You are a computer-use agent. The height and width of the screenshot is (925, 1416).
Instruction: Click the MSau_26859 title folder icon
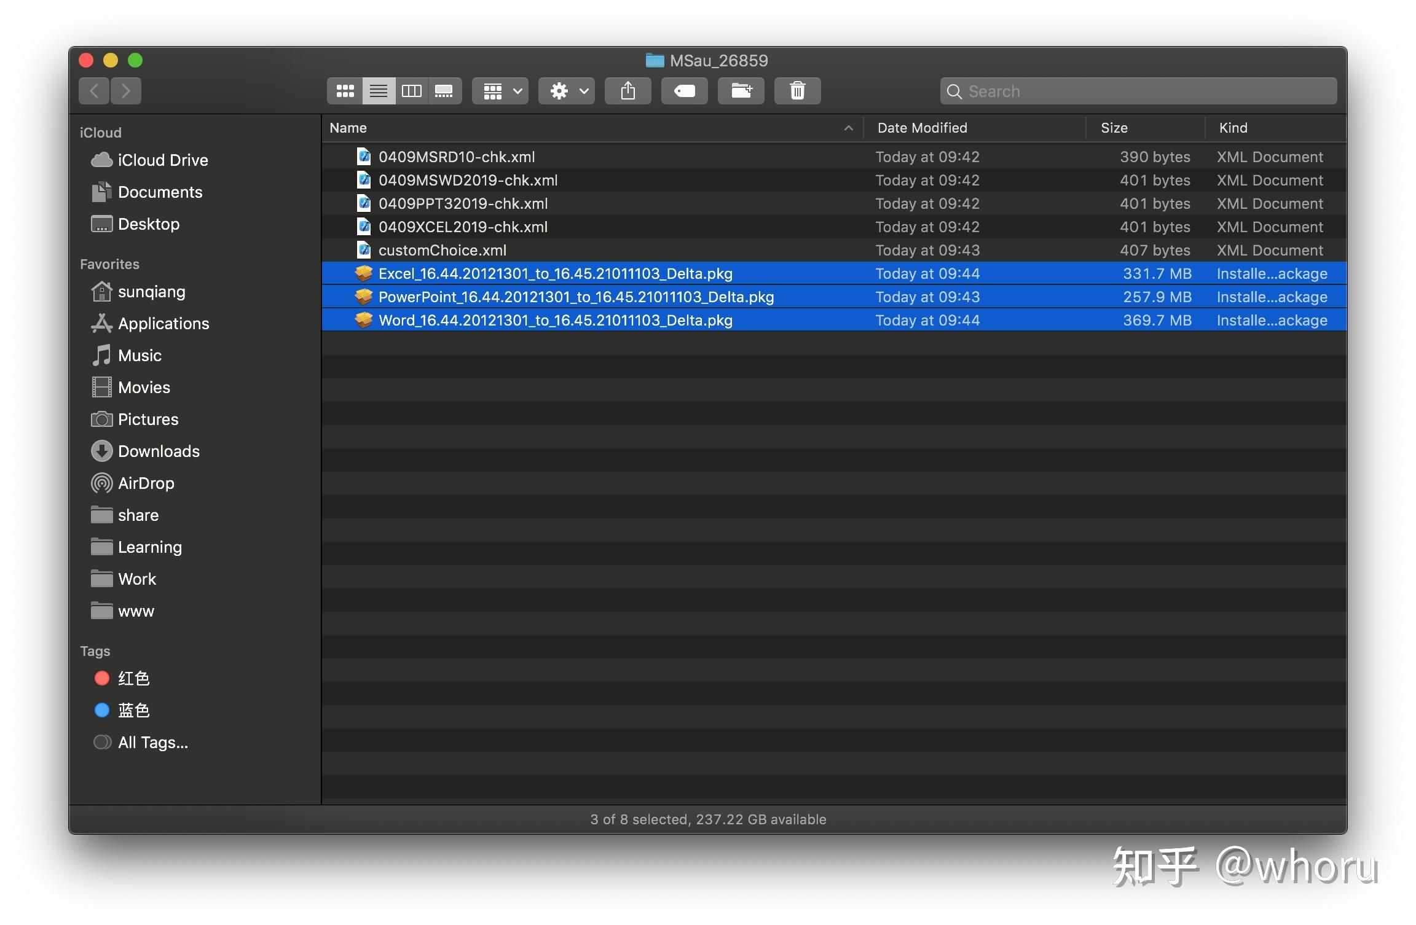tap(655, 60)
